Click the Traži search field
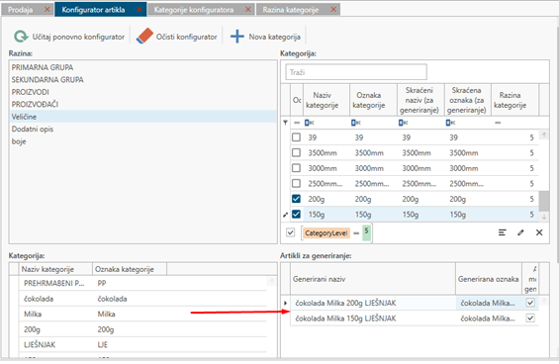The width and height of the screenshot is (559, 364). pyautogui.click(x=356, y=72)
